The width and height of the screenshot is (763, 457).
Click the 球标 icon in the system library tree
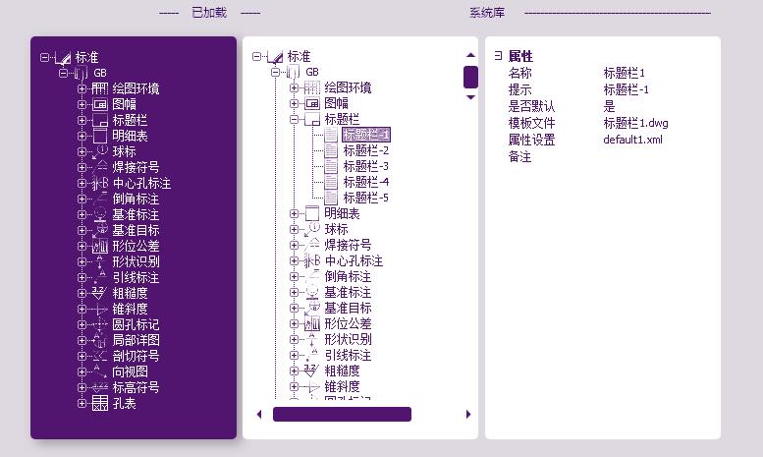click(312, 229)
